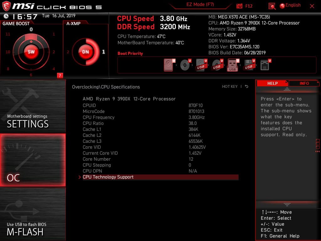
Task: Select the USB CD-ROM boot device icon
Action: (218, 65)
